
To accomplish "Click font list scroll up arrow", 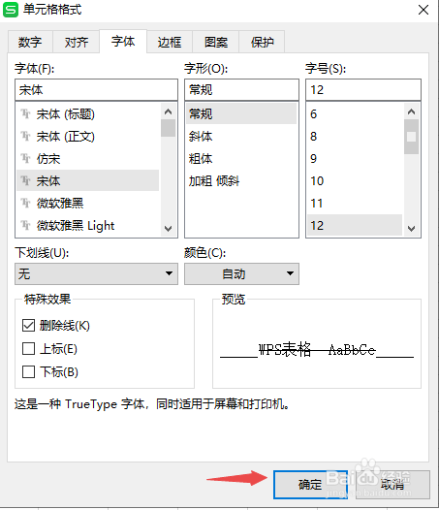I will tap(168, 112).
